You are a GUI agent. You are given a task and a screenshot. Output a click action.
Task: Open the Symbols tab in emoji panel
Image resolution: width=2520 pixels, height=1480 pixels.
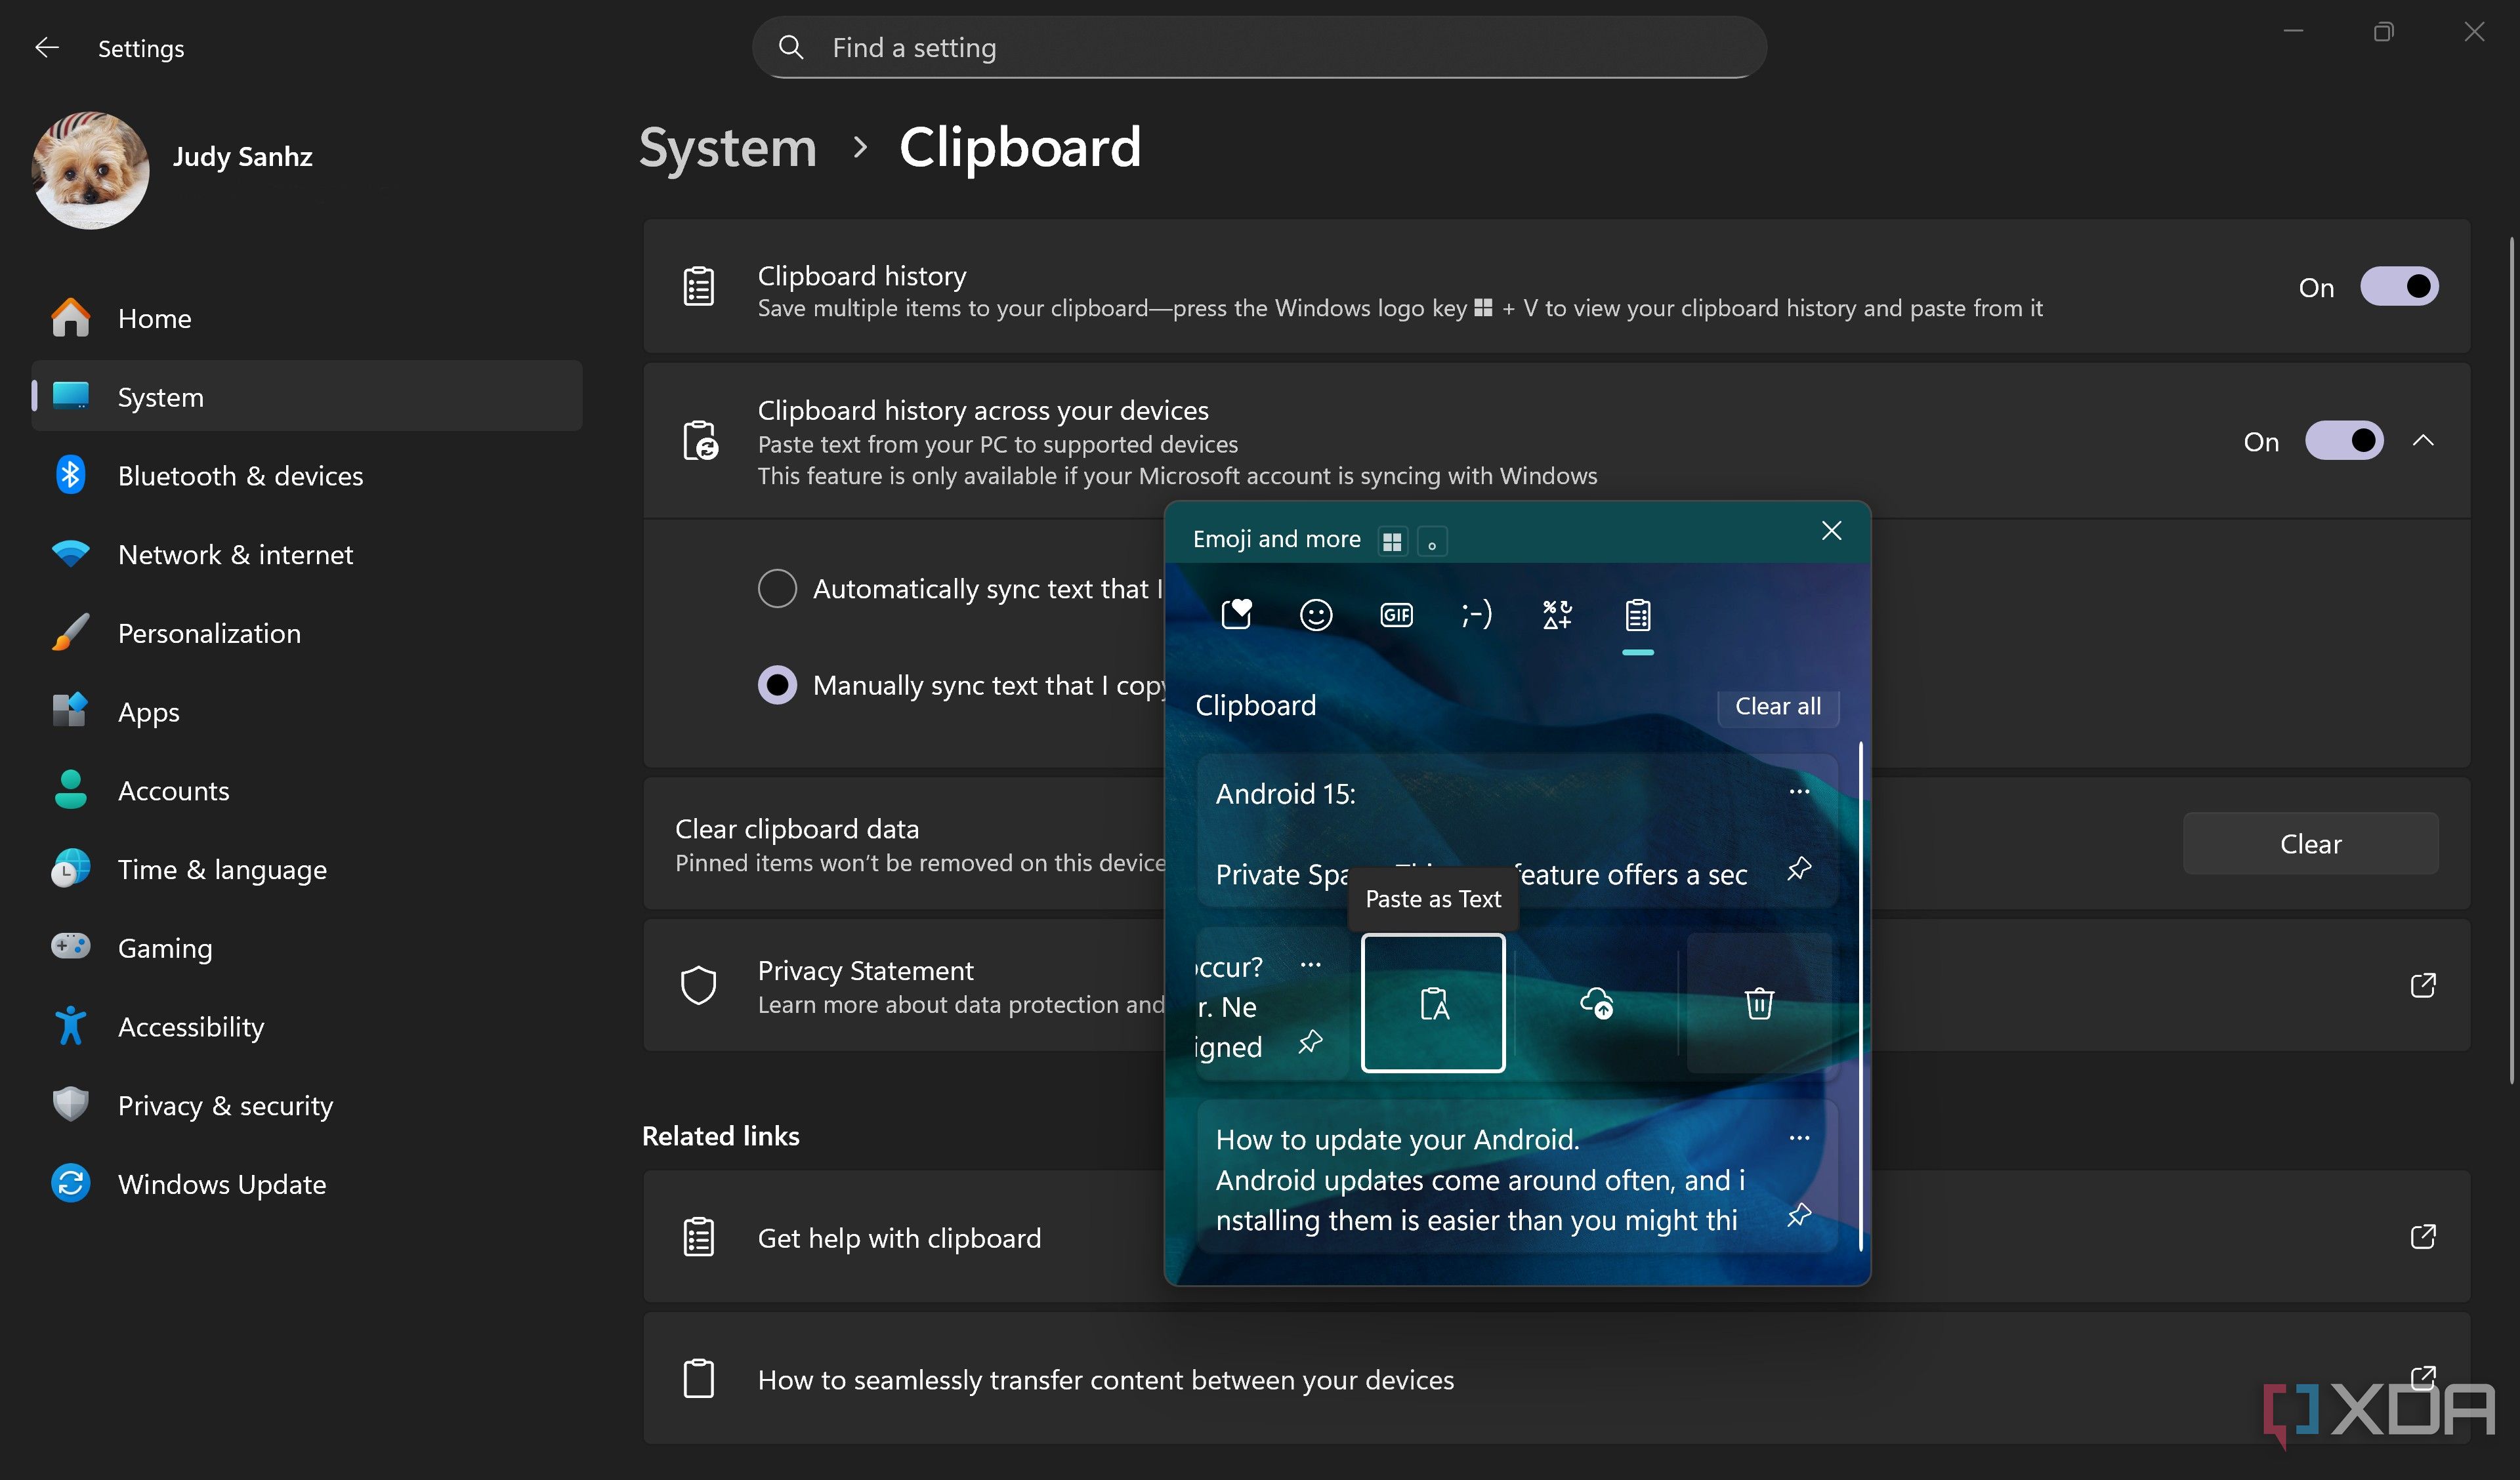pos(1557,614)
